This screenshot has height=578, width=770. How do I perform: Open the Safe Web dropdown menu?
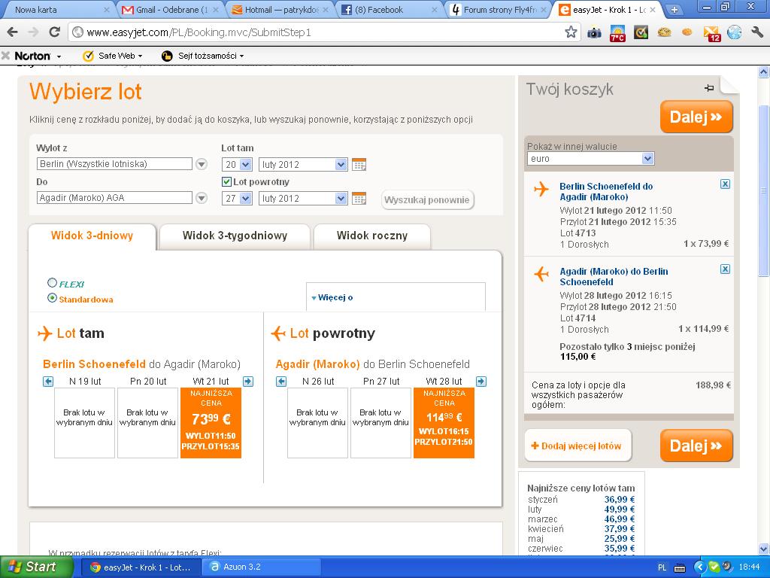coord(140,56)
